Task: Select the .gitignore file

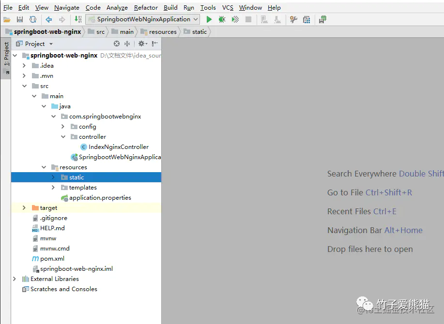Action: (50, 218)
